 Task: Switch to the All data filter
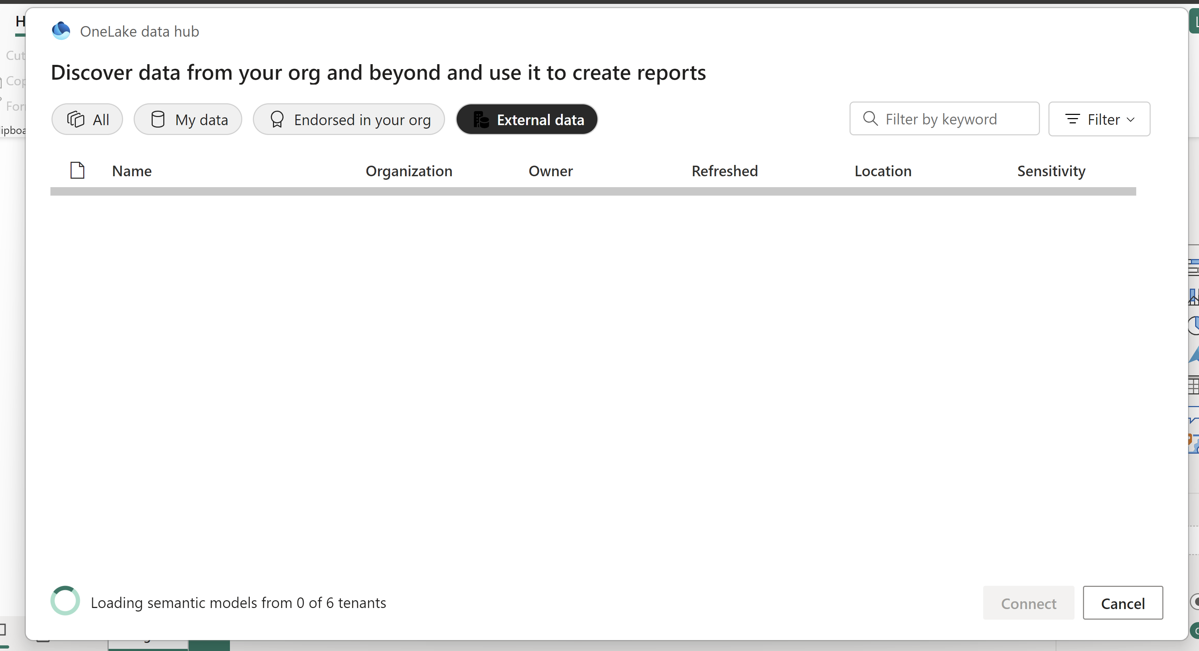(x=87, y=119)
